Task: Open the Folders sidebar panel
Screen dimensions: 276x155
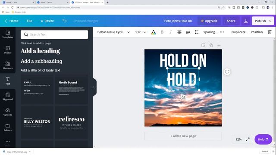Action: [x=8, y=127]
